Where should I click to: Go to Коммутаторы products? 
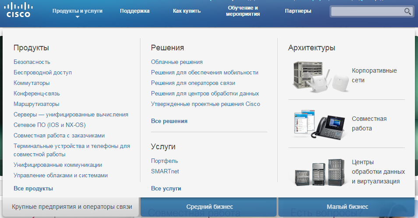[x=32, y=83]
